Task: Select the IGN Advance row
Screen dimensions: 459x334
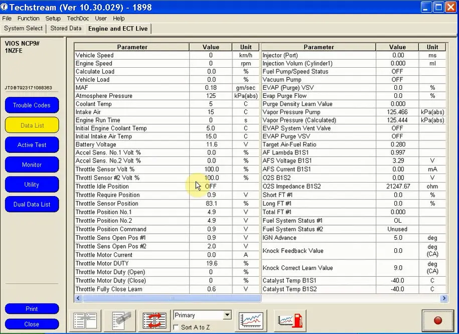Action: point(354,238)
